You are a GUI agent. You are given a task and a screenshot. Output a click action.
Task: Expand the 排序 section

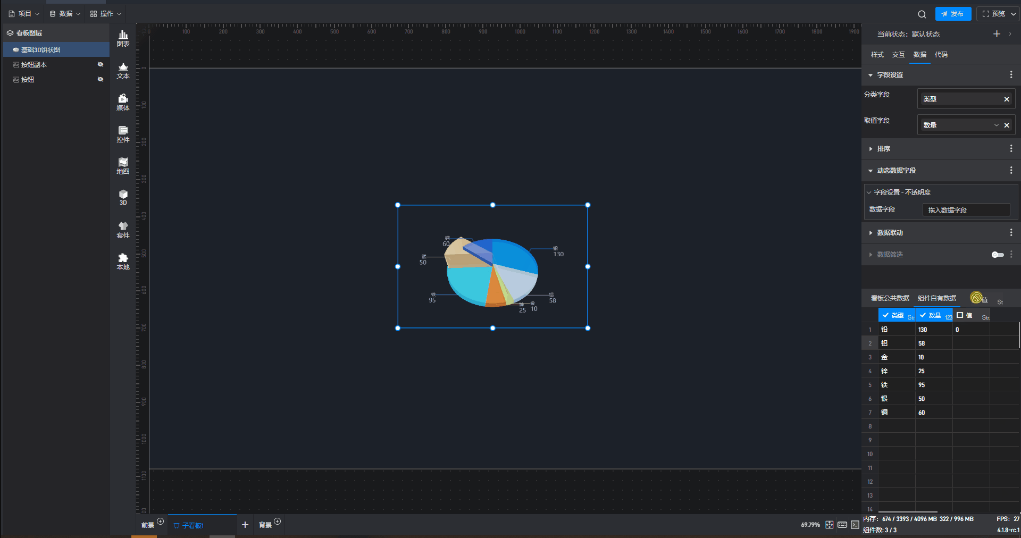click(883, 149)
